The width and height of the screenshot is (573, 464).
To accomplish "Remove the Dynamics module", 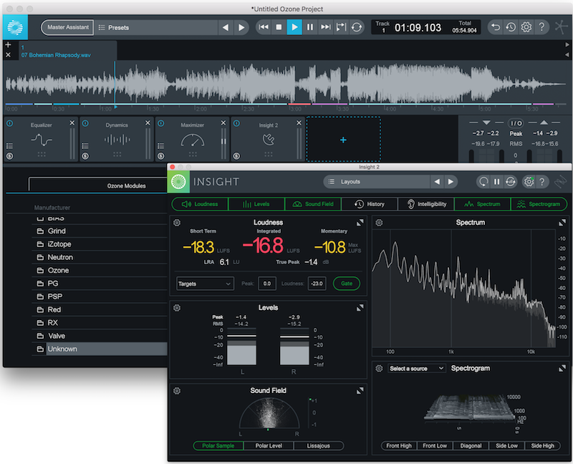I will pos(148,123).
